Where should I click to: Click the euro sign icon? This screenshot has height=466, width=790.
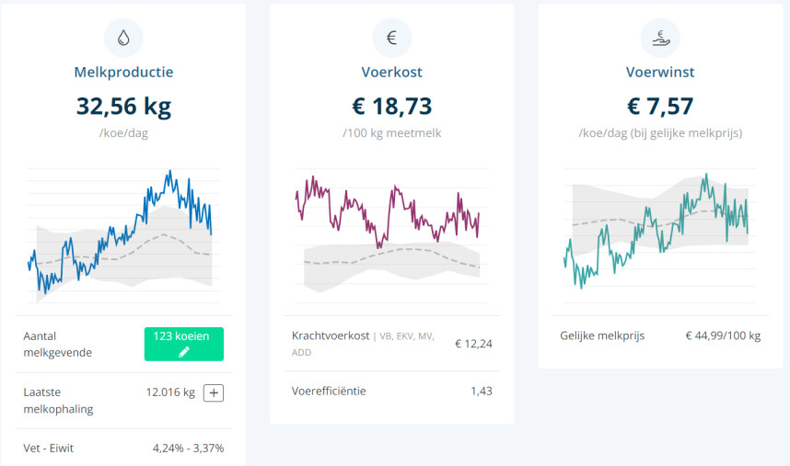[x=391, y=38]
